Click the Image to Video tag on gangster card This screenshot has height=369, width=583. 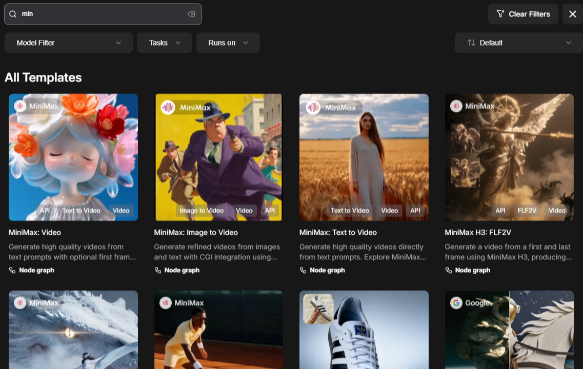[202, 211]
